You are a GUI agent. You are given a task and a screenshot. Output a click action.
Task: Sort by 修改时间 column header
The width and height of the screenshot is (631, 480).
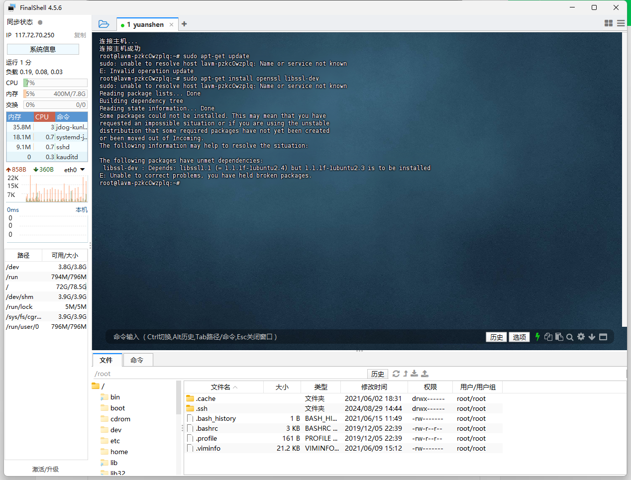(374, 387)
